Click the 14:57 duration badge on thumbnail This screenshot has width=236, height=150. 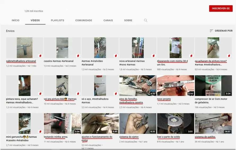[227, 132]
